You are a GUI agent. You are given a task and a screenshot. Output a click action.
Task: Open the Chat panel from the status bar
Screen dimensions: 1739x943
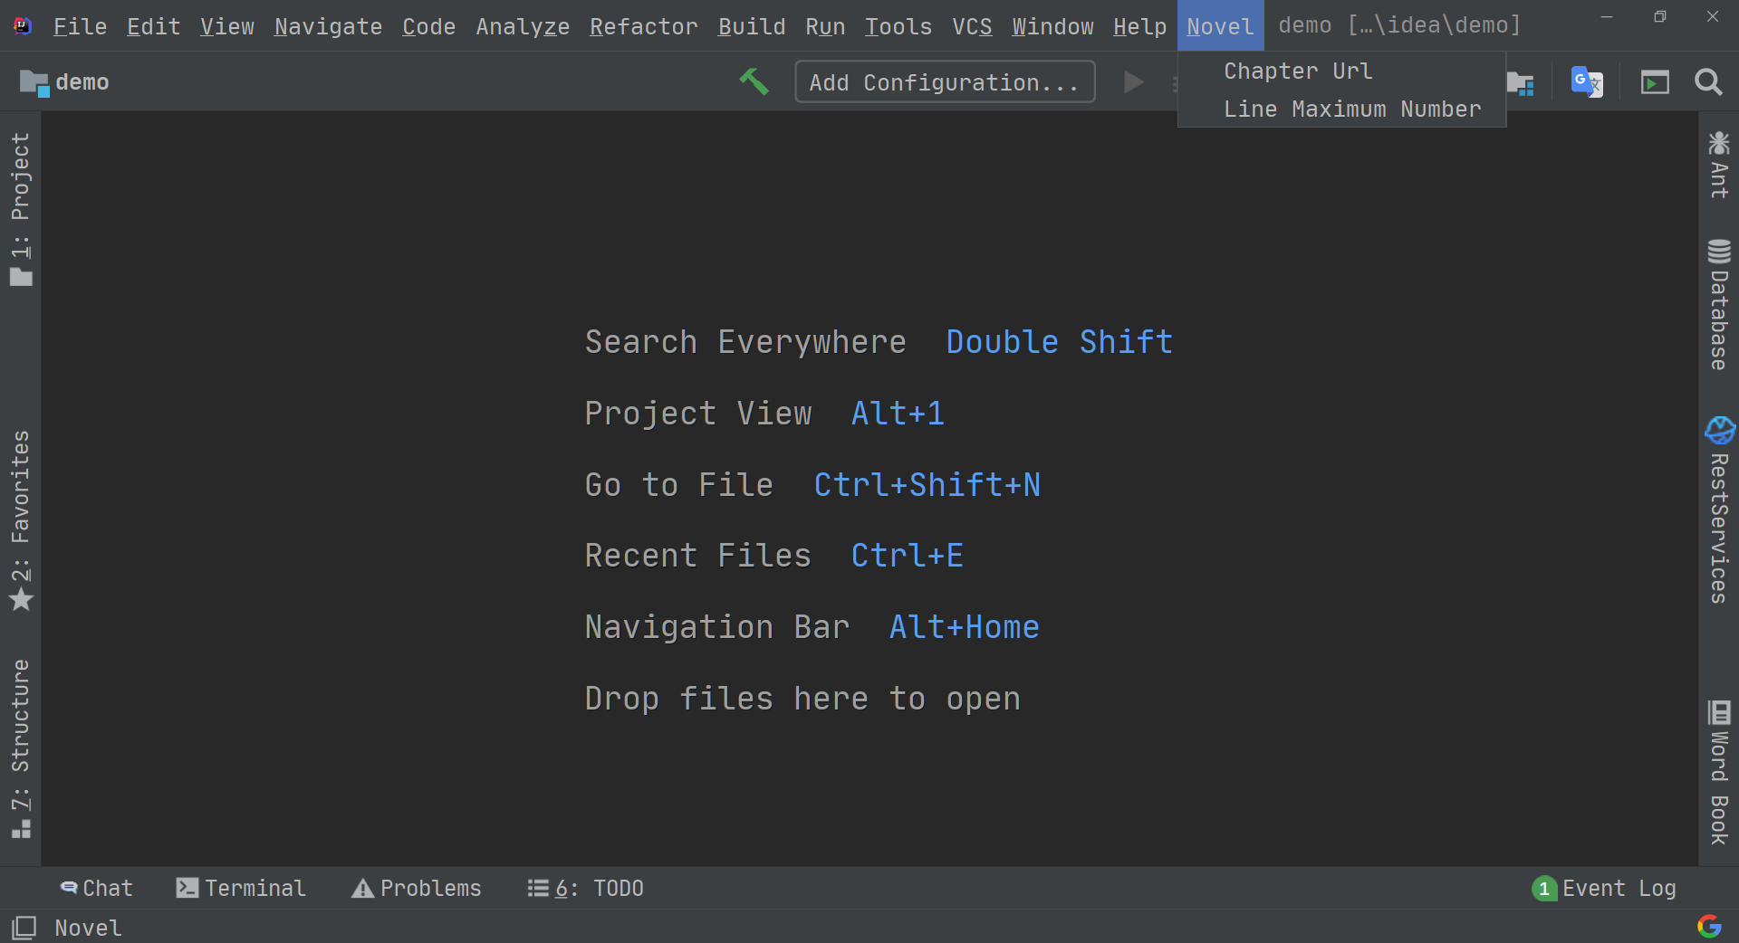[95, 888]
